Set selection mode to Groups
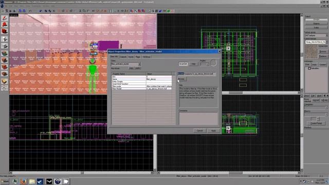This screenshot has height=185, width=329. click(316, 20)
